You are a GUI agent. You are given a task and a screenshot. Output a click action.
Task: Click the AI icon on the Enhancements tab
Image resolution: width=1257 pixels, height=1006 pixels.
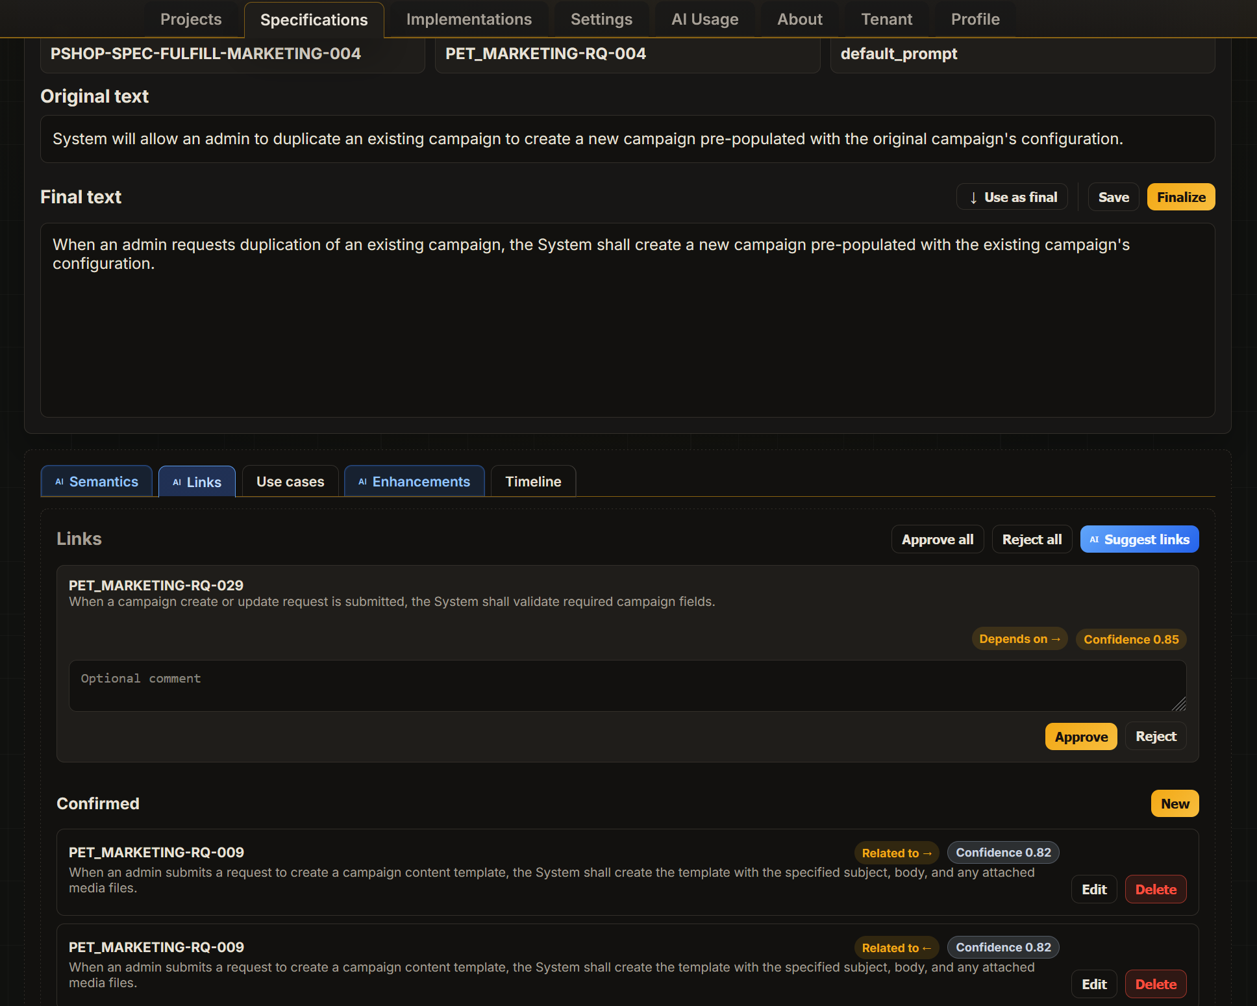(362, 482)
